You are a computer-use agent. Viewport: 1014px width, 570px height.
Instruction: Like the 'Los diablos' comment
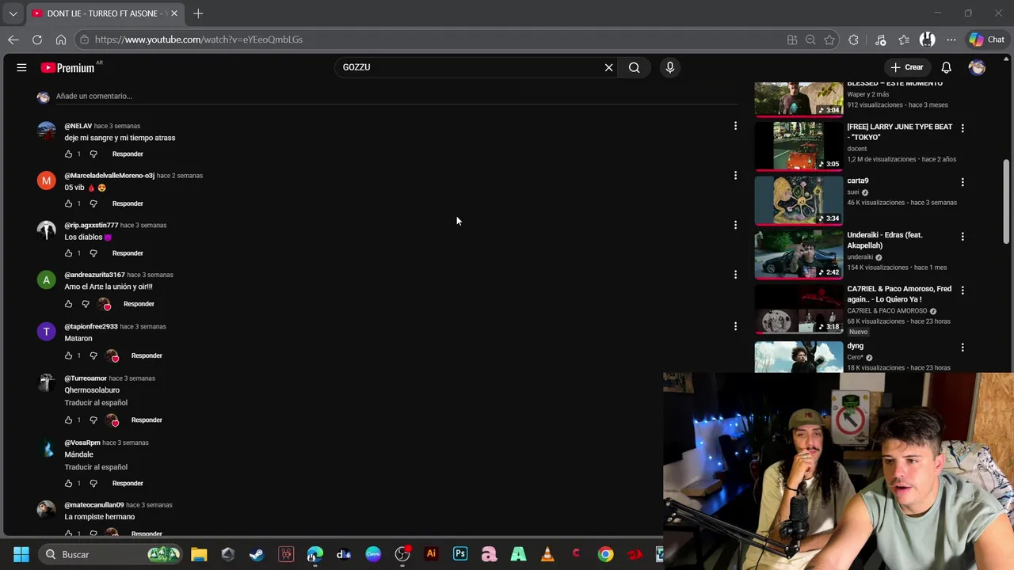click(x=68, y=253)
